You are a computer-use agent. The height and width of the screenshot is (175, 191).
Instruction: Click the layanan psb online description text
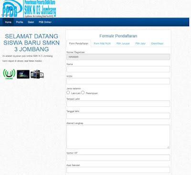click(28, 56)
